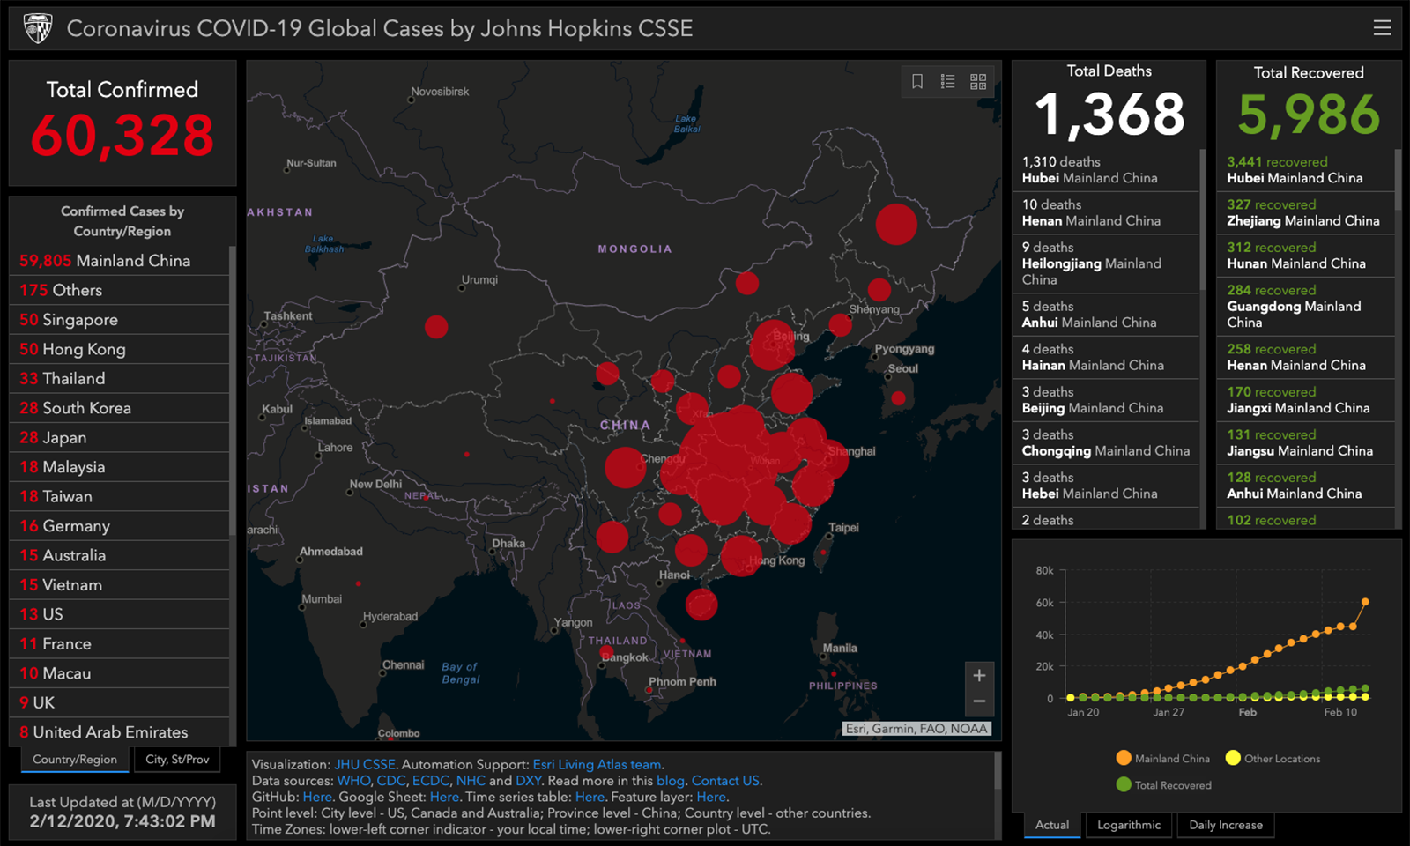Select the 175 Others row
Image resolution: width=1410 pixels, height=846 pixels.
click(119, 290)
